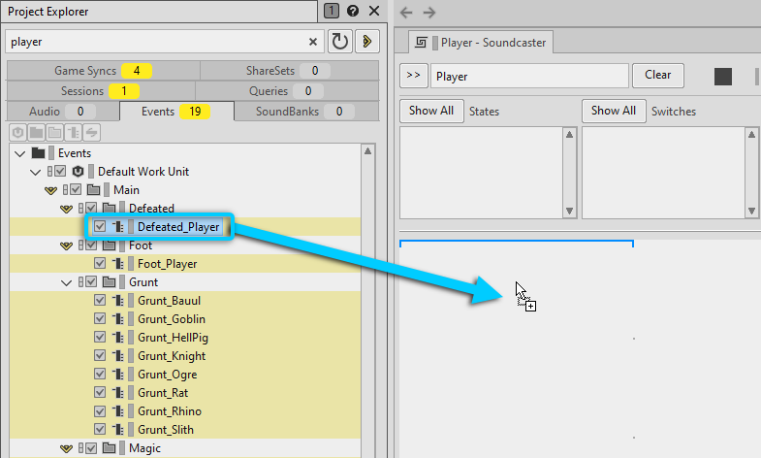Click the Soundcaster stop all button
The image size is (761, 458).
tap(723, 77)
